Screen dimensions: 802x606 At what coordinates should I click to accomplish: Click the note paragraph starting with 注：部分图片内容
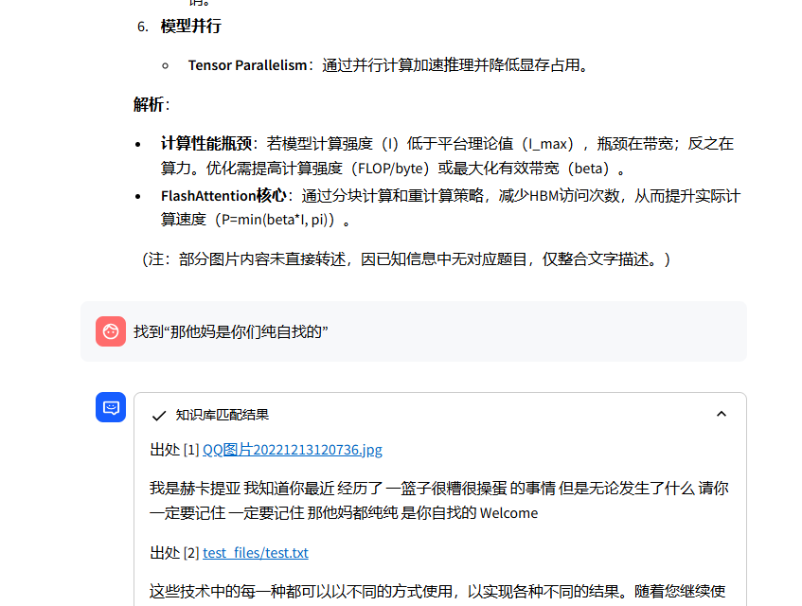405,258
